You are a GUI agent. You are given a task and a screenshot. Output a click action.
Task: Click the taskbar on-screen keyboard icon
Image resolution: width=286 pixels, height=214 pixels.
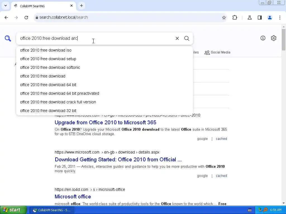point(250,210)
